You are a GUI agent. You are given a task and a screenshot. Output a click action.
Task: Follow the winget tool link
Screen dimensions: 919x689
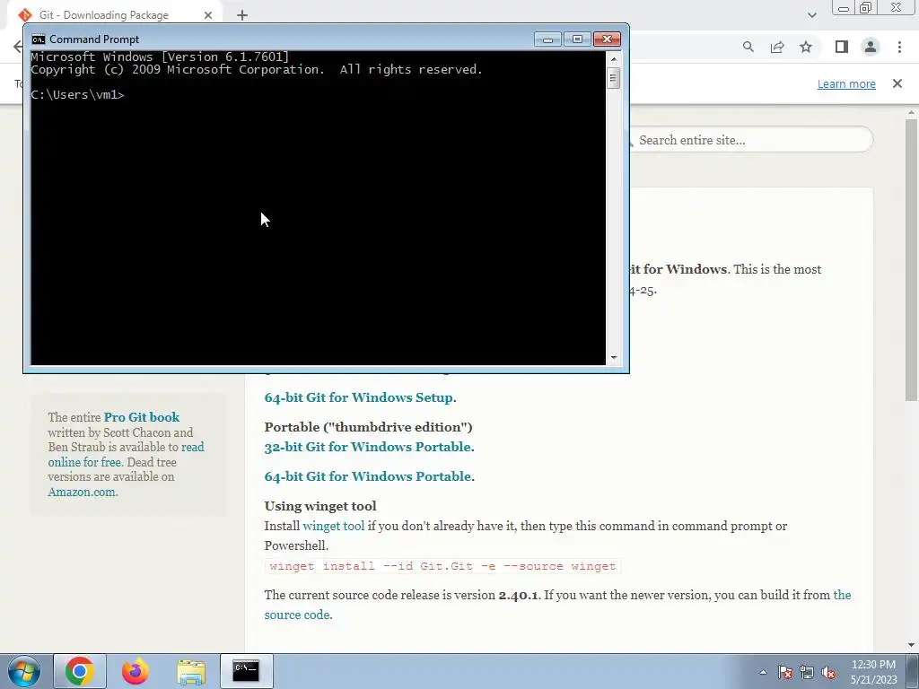(334, 526)
